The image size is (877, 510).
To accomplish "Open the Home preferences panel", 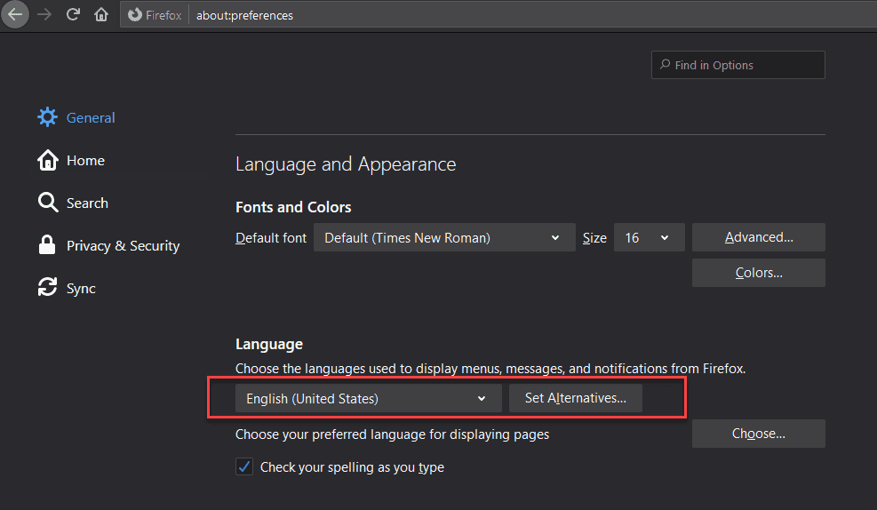I will tap(85, 160).
